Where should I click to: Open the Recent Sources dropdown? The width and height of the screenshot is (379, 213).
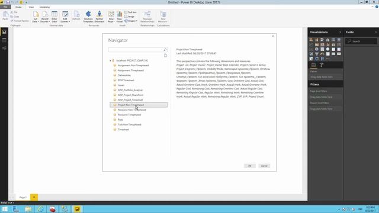pos(45,17)
